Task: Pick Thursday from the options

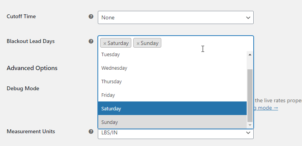Action: click(172, 81)
